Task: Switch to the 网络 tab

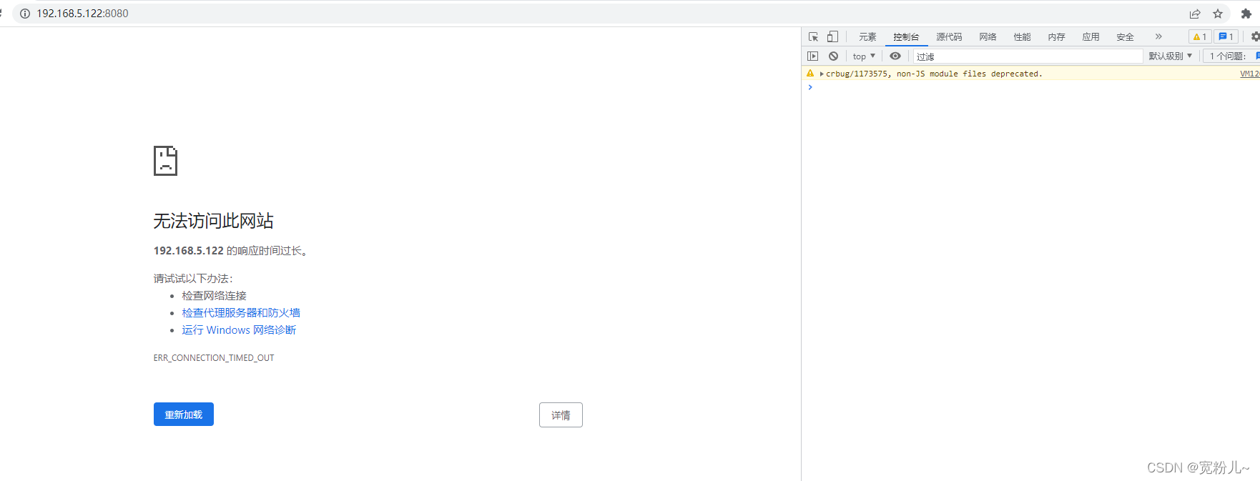Action: [988, 36]
